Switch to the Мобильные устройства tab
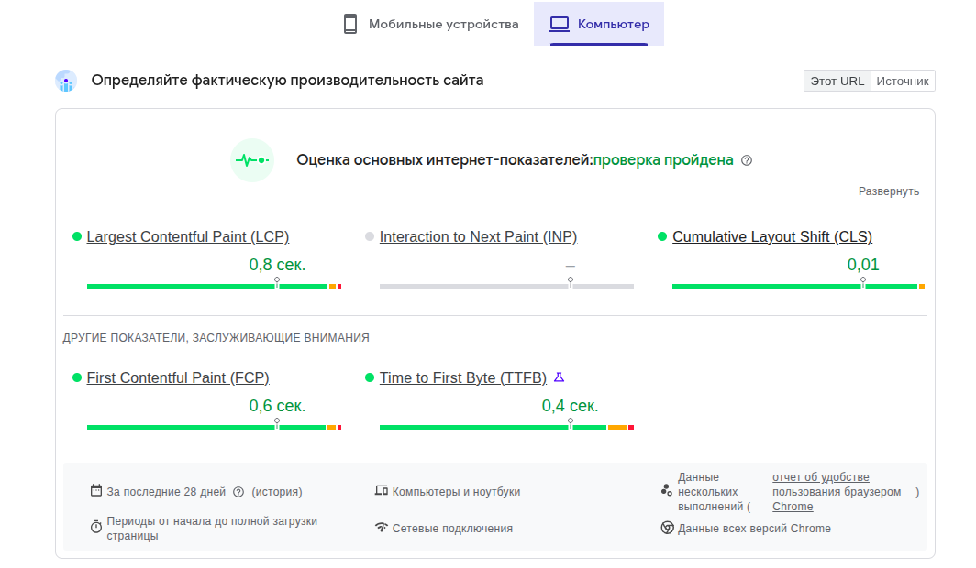The width and height of the screenshot is (976, 568). (x=431, y=24)
